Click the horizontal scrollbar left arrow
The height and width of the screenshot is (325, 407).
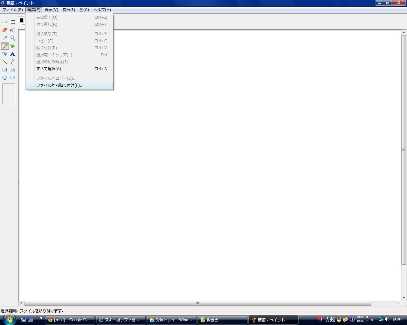tap(21, 303)
